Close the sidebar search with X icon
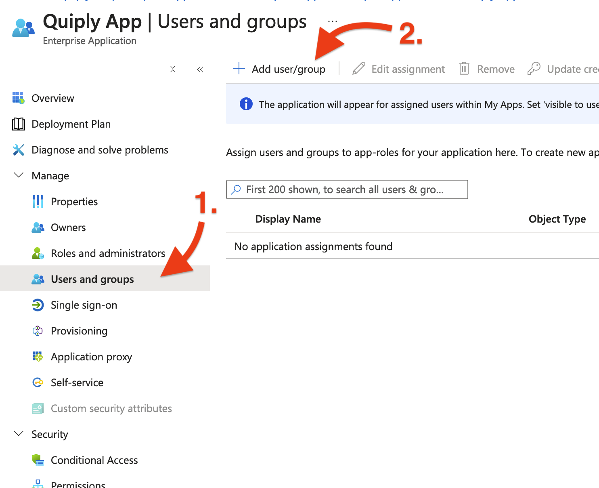Image resolution: width=599 pixels, height=488 pixels. pyautogui.click(x=173, y=69)
